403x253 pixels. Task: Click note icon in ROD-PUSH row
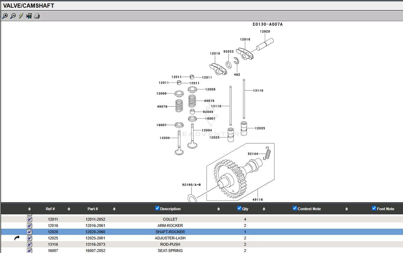30,244
